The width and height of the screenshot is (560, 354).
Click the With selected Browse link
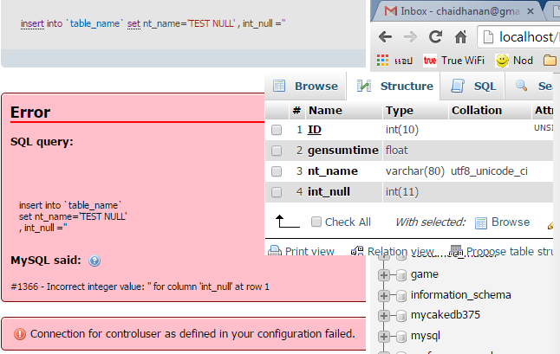click(511, 222)
